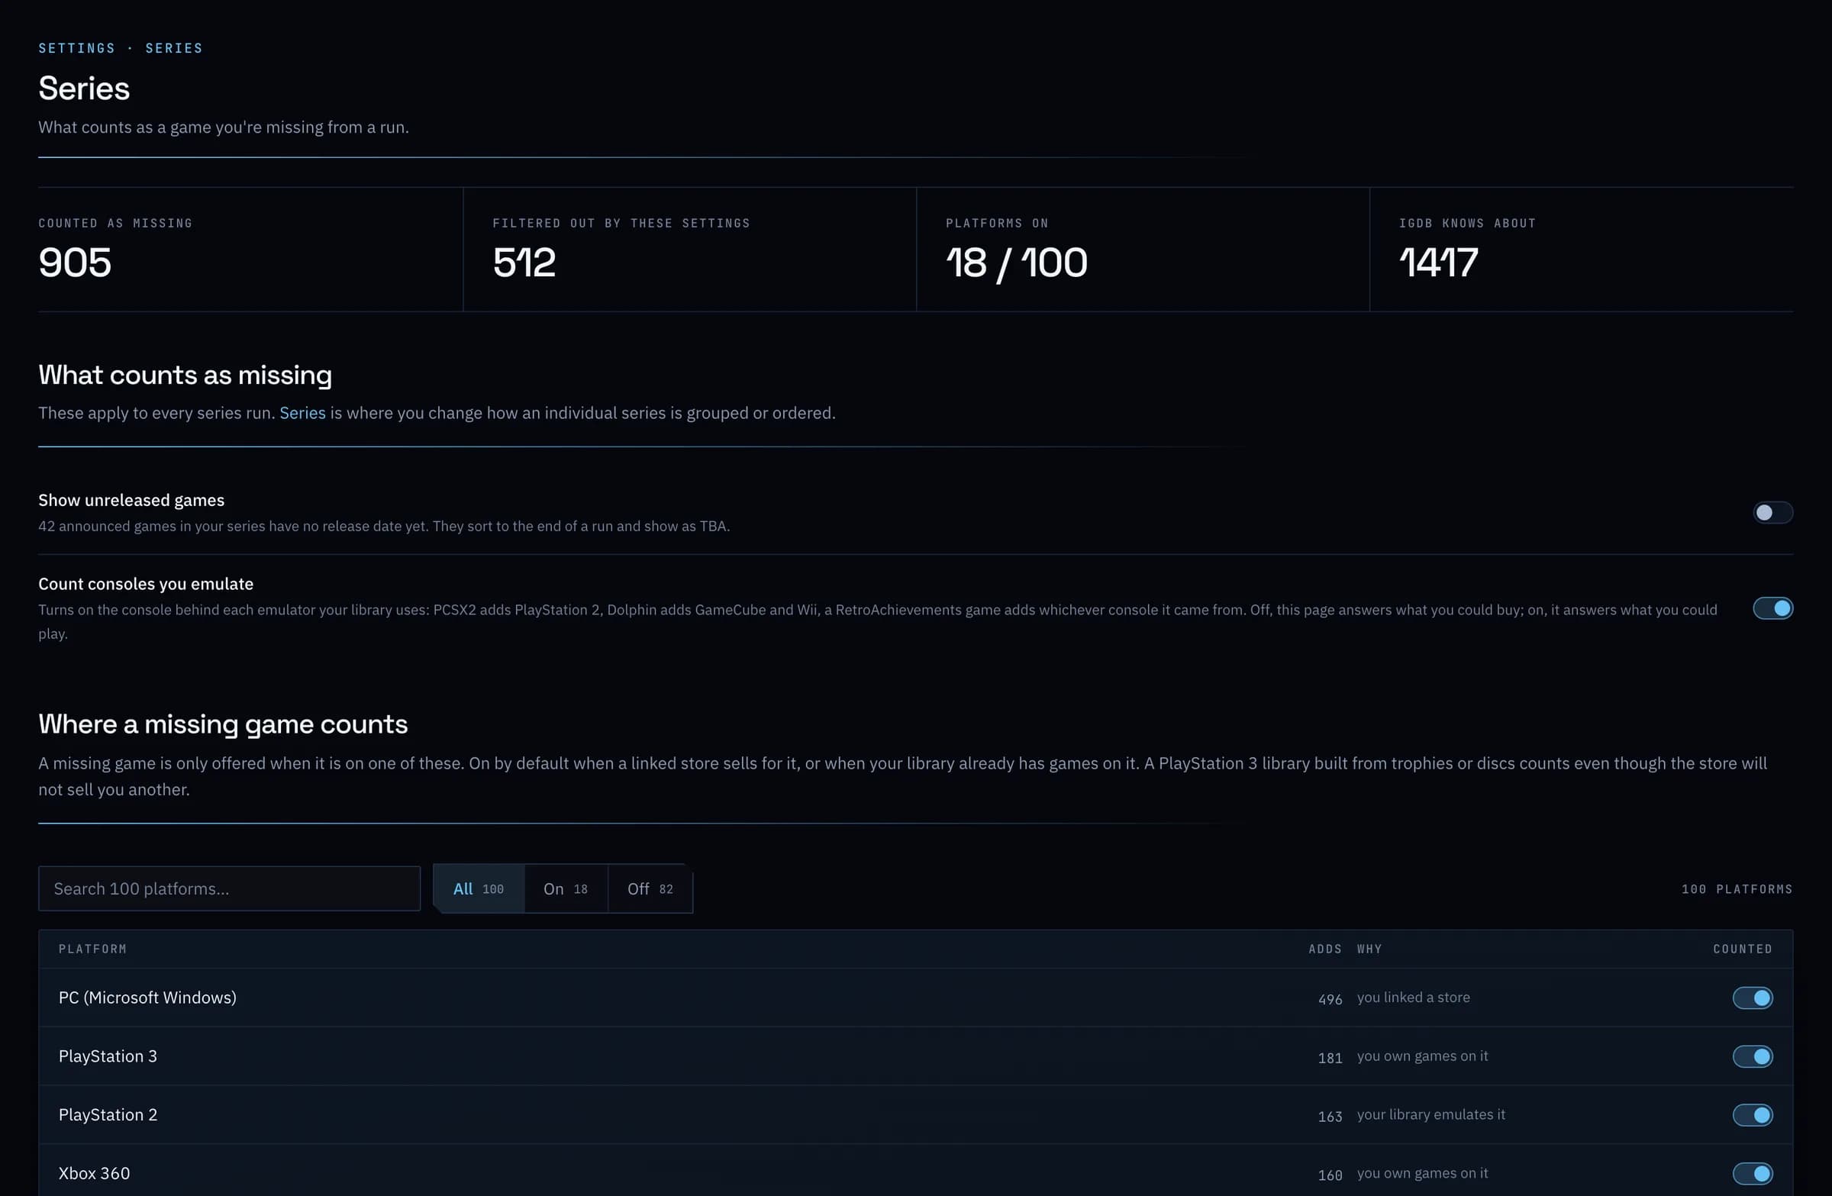Click the 'What counts as missing' heading
This screenshot has height=1196, width=1832.
185,375
